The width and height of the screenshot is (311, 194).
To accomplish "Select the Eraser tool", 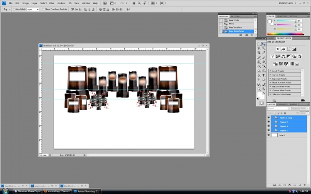I will click(x=259, y=66).
